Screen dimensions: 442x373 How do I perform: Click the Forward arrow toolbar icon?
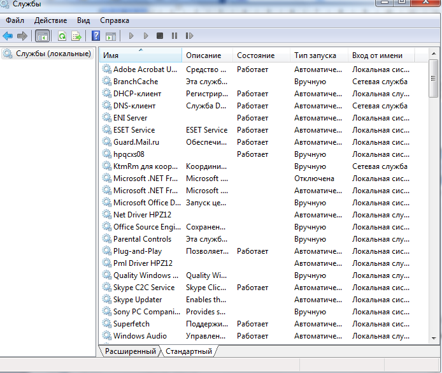22,36
